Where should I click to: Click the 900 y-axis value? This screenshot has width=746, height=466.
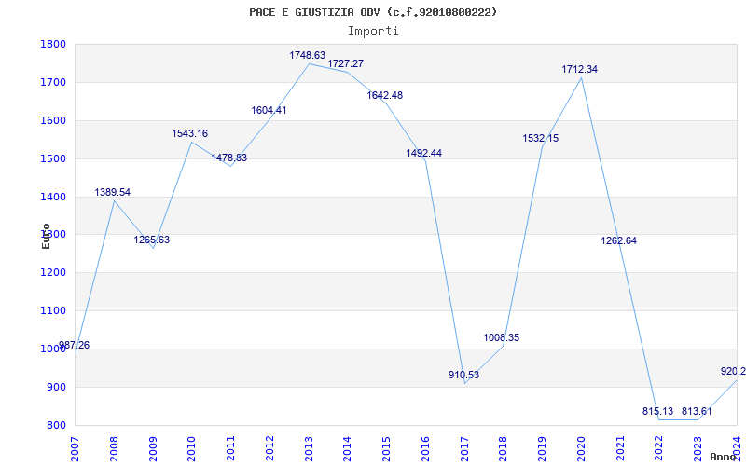tap(56, 387)
